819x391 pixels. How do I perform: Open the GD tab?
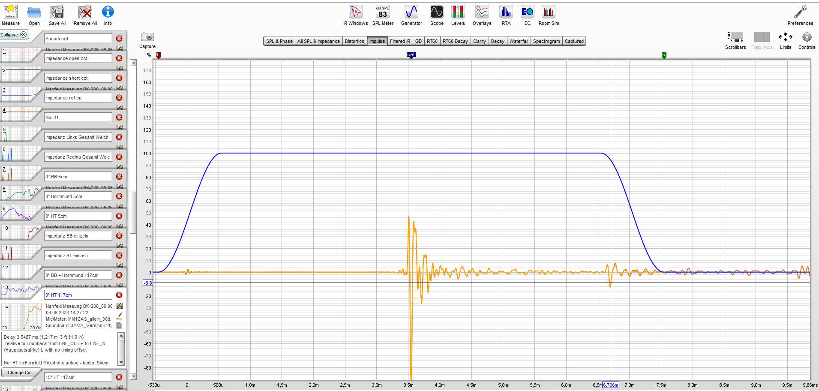418,41
